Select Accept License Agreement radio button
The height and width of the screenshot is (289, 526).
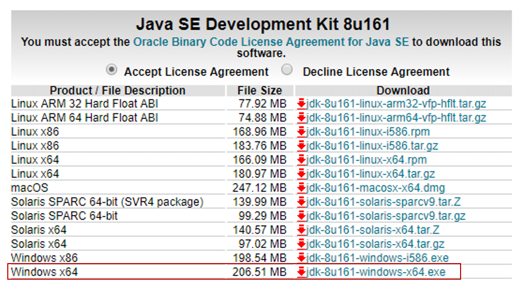[112, 69]
